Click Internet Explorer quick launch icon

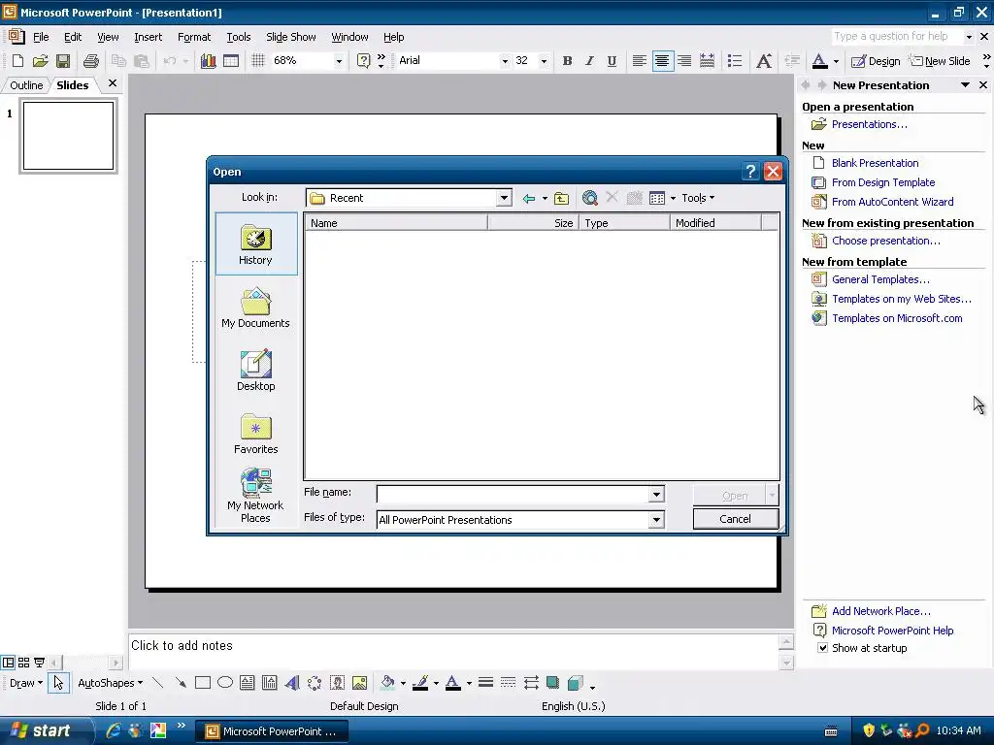[x=114, y=731]
